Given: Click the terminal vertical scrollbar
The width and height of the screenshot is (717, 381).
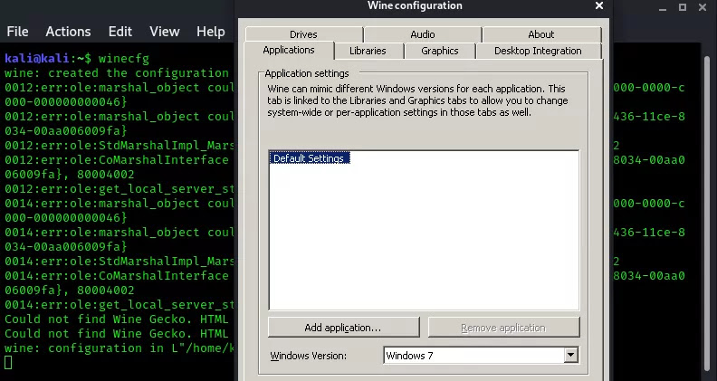Looking at the screenshot, I should click(x=705, y=213).
